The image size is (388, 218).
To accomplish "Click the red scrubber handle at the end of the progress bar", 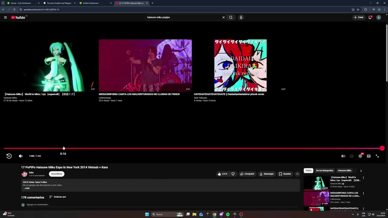I will (382, 148).
